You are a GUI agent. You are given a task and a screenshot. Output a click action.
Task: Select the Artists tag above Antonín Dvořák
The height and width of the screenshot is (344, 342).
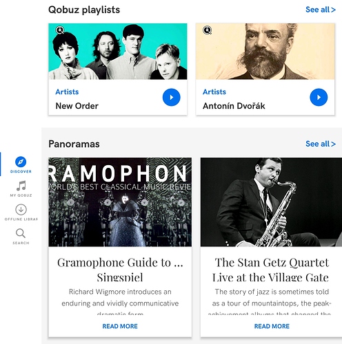(214, 92)
